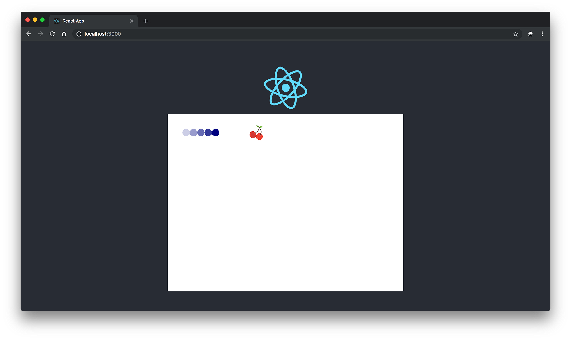Open a new browser tab
The image size is (571, 340).
click(146, 21)
